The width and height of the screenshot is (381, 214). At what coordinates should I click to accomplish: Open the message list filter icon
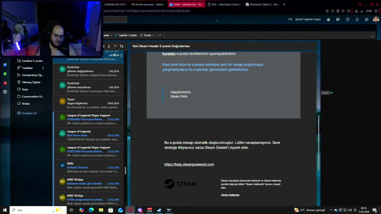pos(115,46)
